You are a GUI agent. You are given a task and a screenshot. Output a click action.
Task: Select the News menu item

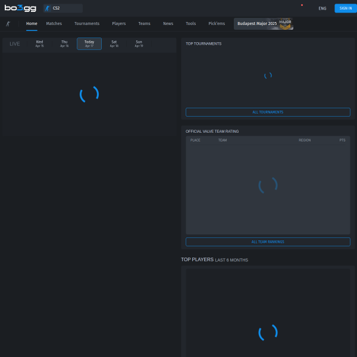168,24
